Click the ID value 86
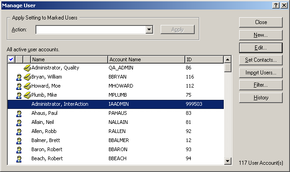The height and width of the screenshot is (172, 290). [x=189, y=68]
